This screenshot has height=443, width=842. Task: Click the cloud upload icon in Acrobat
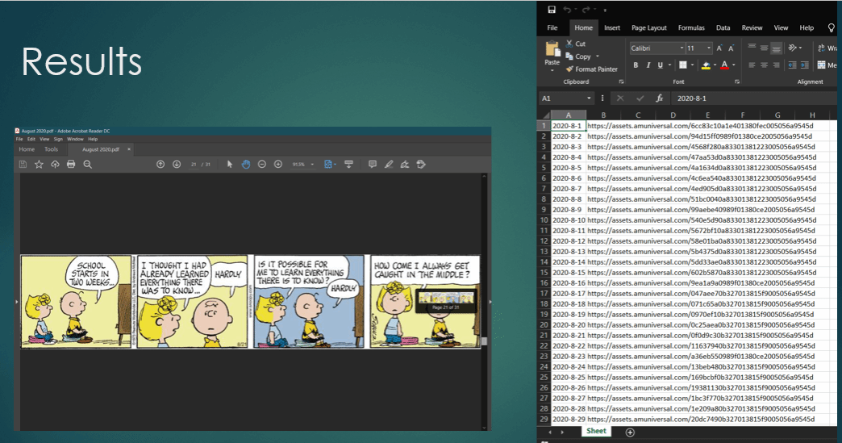55,165
